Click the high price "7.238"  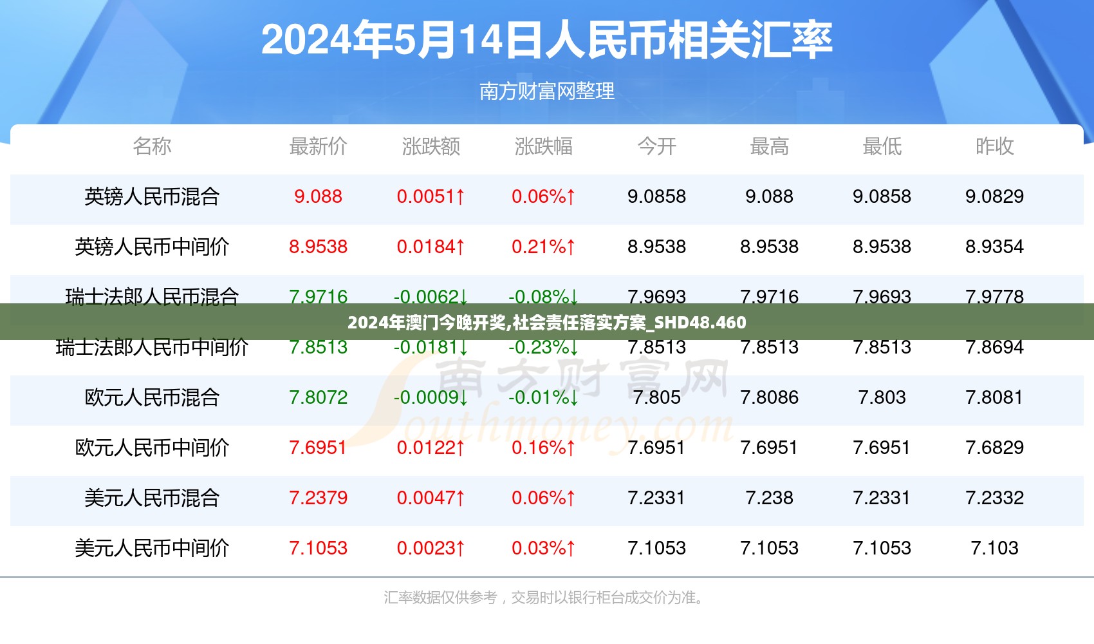(769, 498)
